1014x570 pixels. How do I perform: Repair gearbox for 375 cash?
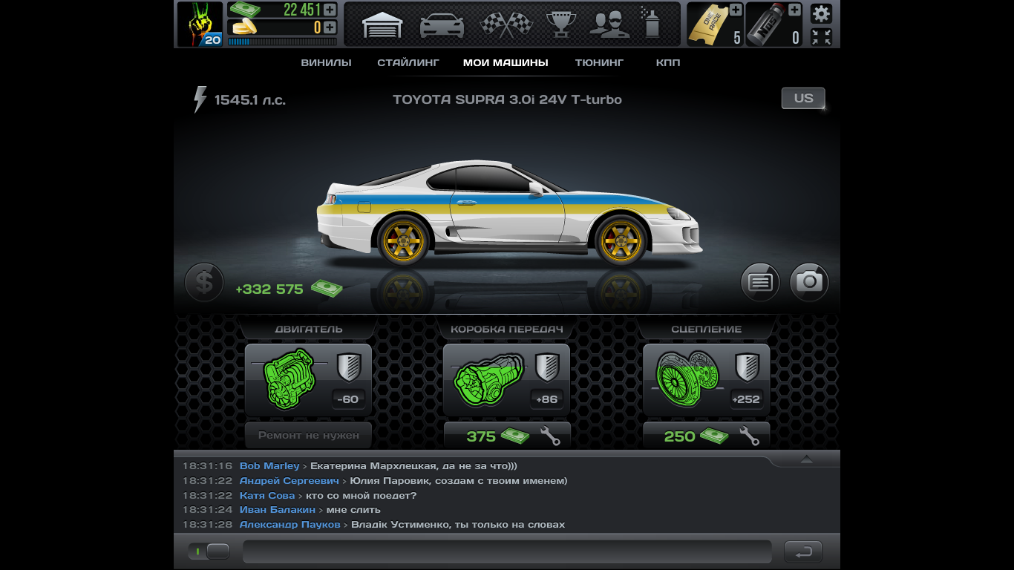click(507, 436)
